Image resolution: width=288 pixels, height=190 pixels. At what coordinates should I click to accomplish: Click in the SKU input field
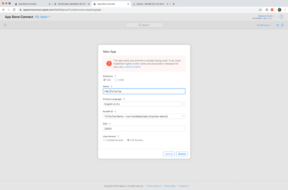click(144, 129)
